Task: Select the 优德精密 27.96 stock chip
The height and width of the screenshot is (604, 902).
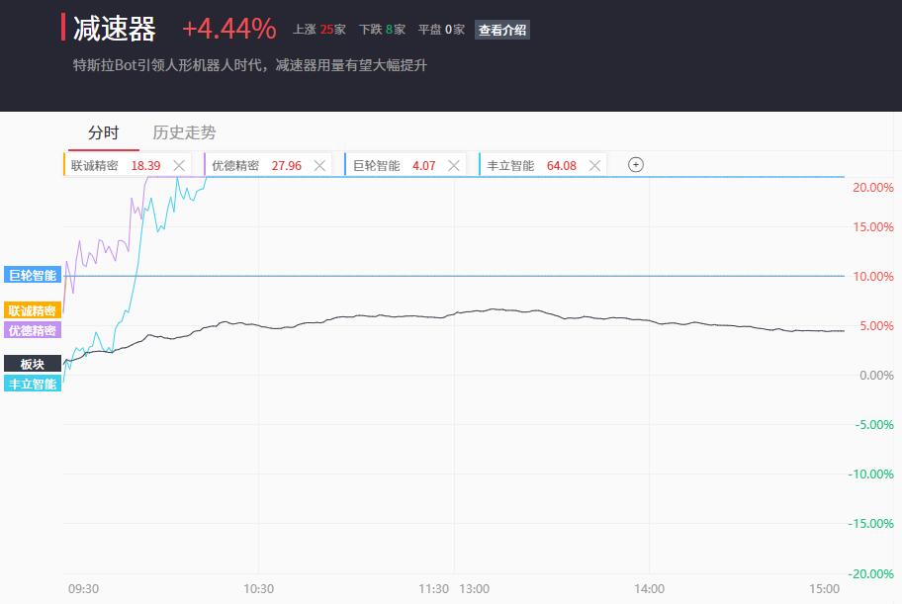Action: (268, 165)
